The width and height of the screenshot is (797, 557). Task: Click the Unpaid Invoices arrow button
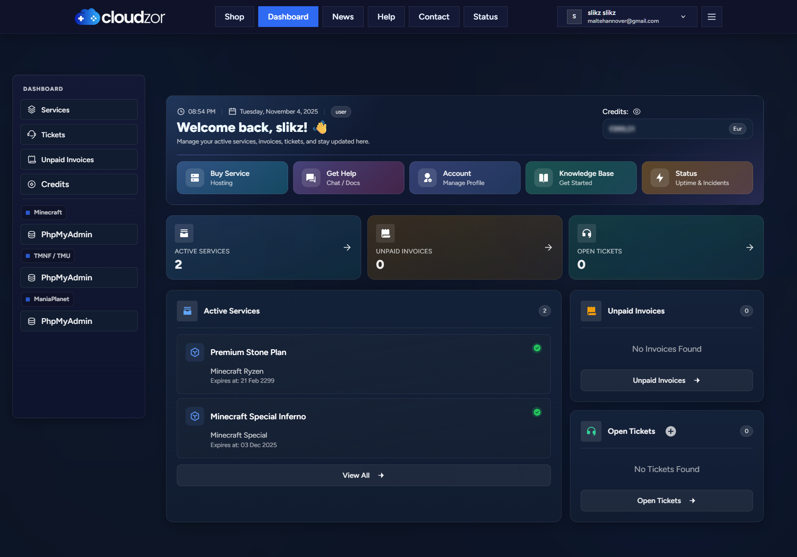666,380
